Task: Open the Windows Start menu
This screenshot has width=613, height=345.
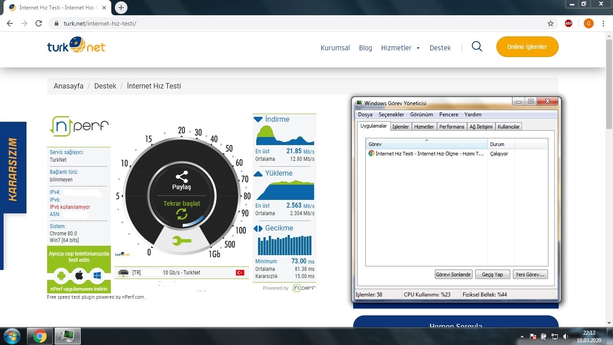Action: tap(12, 336)
